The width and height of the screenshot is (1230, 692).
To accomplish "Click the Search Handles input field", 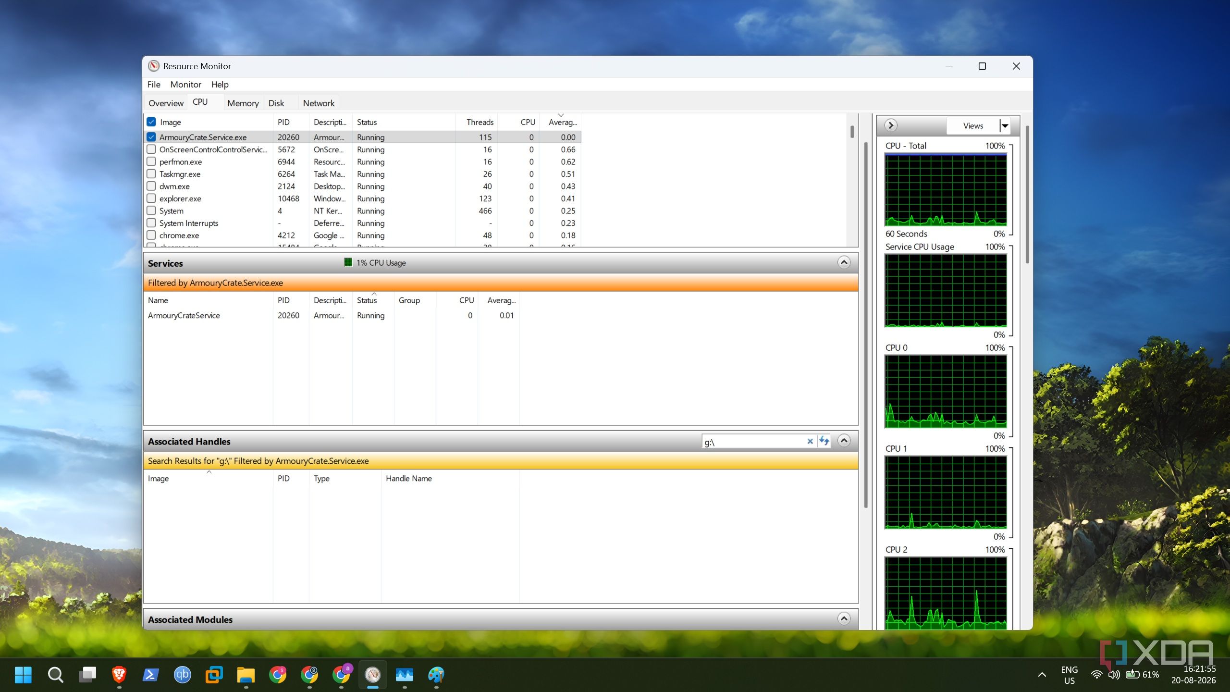I will (754, 441).
